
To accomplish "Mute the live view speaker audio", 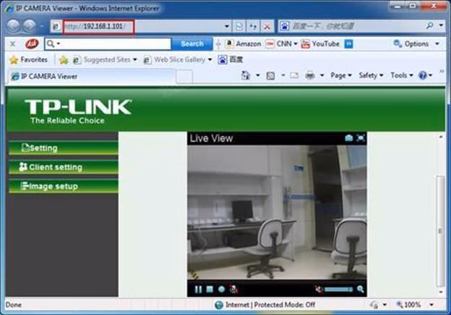I will pos(318,289).
